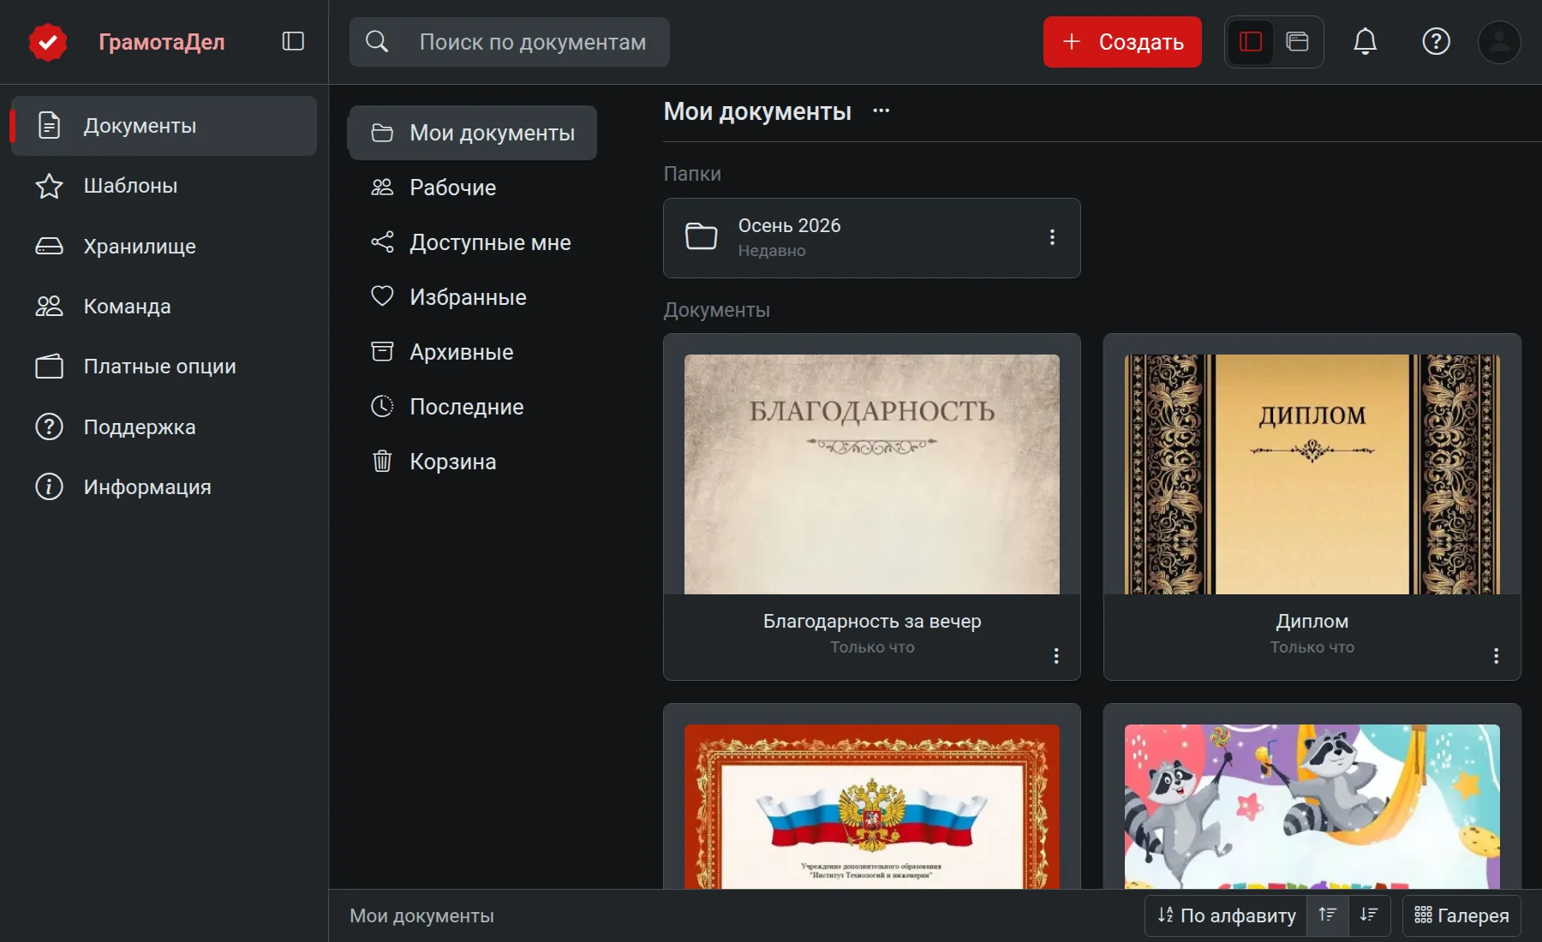
Task: Click the Последние clock icon
Action: click(382, 406)
